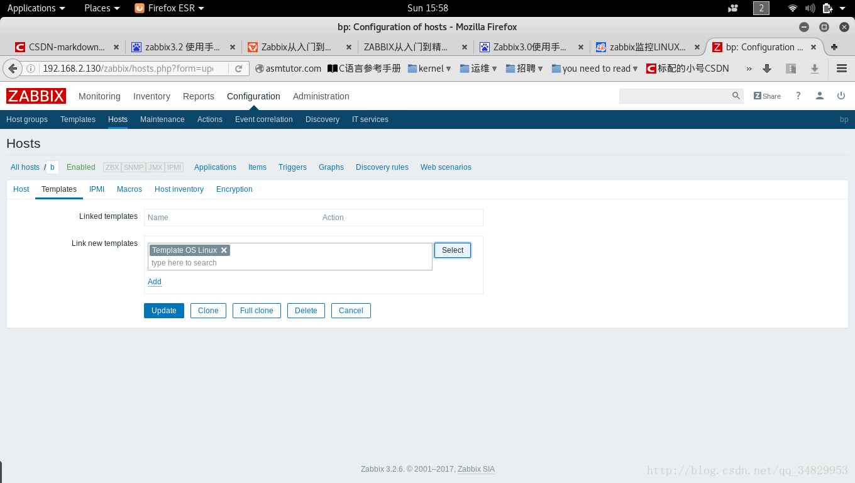Go to Maintenance submenu
This screenshot has width=855, height=483.
(162, 119)
